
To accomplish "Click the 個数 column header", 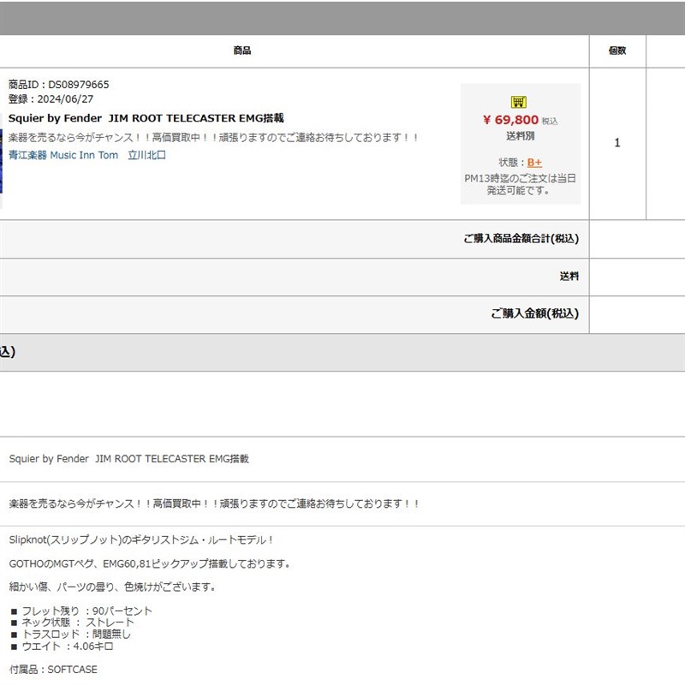I will click(617, 51).
